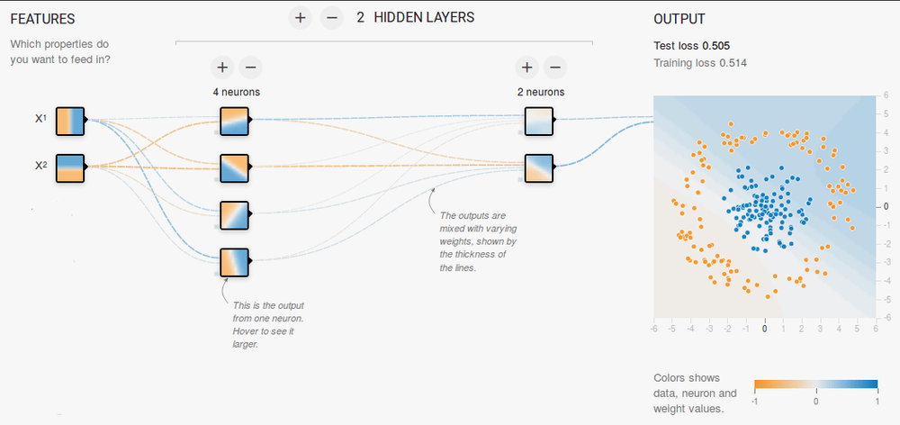Click the FEATURES heading
Viewport: 900px width, 425px height.
point(42,19)
